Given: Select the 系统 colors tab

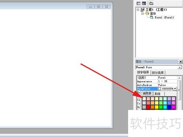Looking at the screenshot, I should 157,94.
